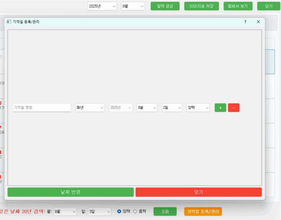Select the 음력 radio button
281x220 pixels.
click(x=135, y=211)
